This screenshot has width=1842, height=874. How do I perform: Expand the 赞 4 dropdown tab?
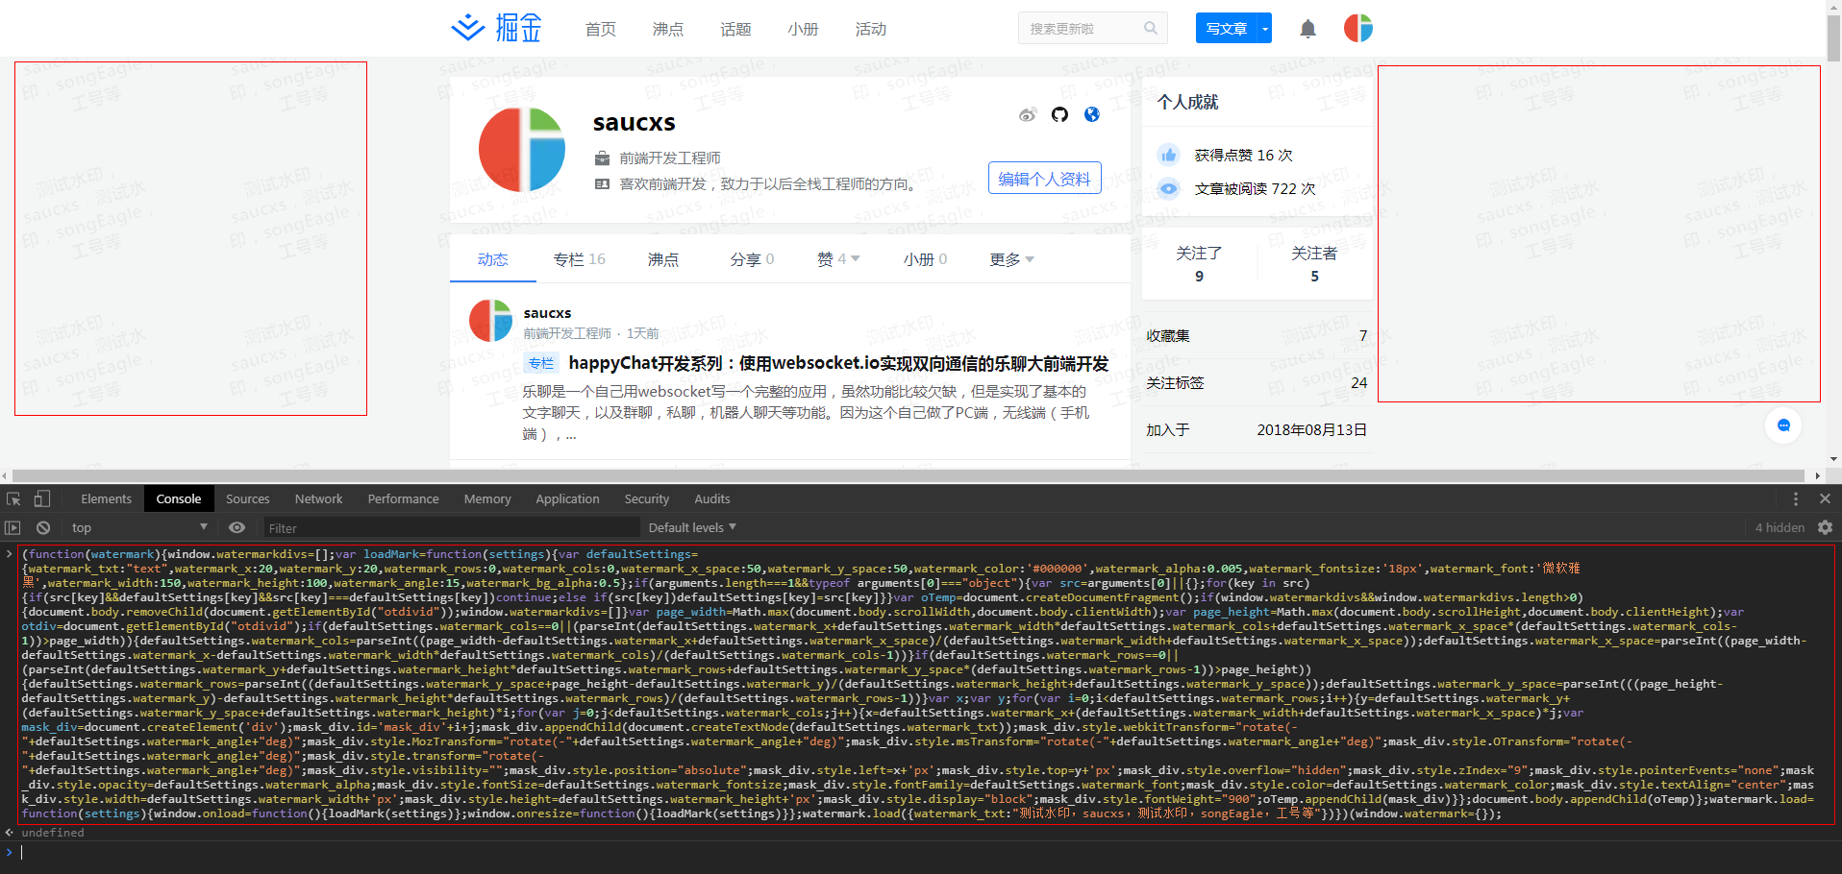click(838, 259)
